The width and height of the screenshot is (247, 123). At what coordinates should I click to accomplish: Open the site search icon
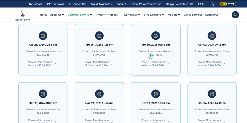point(235,15)
